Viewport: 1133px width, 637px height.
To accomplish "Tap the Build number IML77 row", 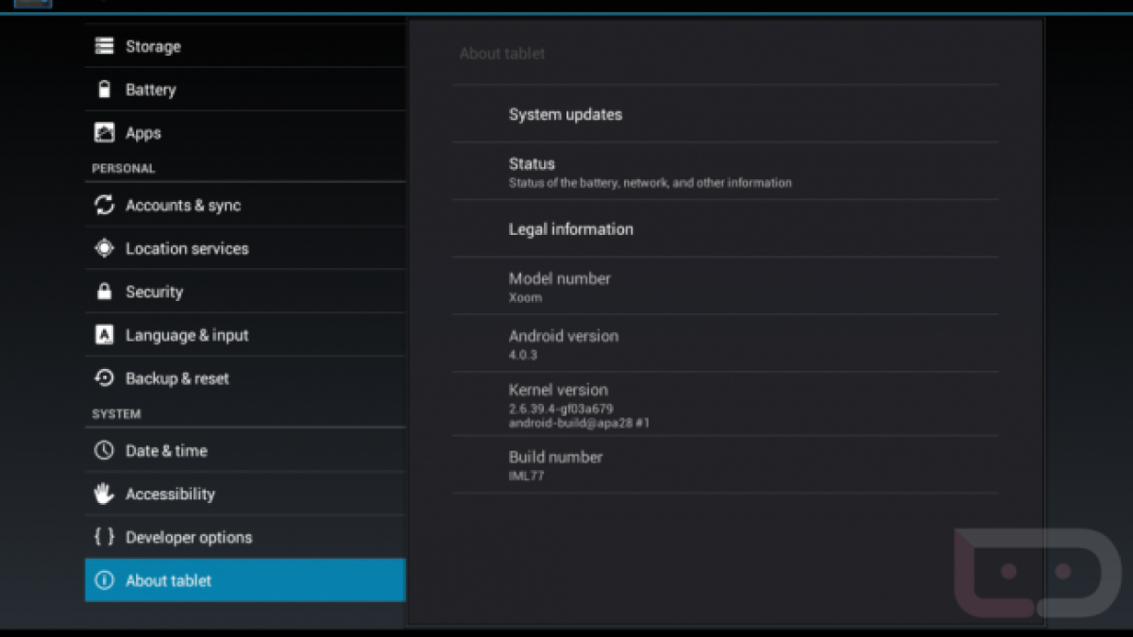I will pos(724,465).
